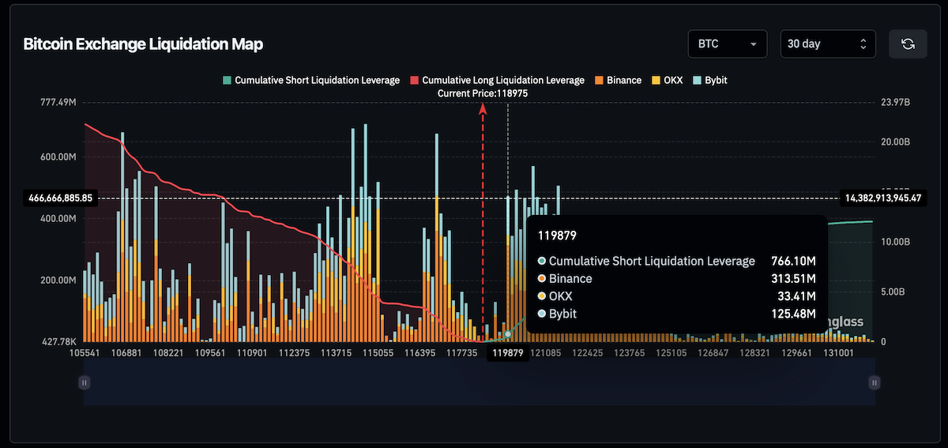This screenshot has height=448, width=948.
Task: Click the left range slider handle
Action: [85, 382]
